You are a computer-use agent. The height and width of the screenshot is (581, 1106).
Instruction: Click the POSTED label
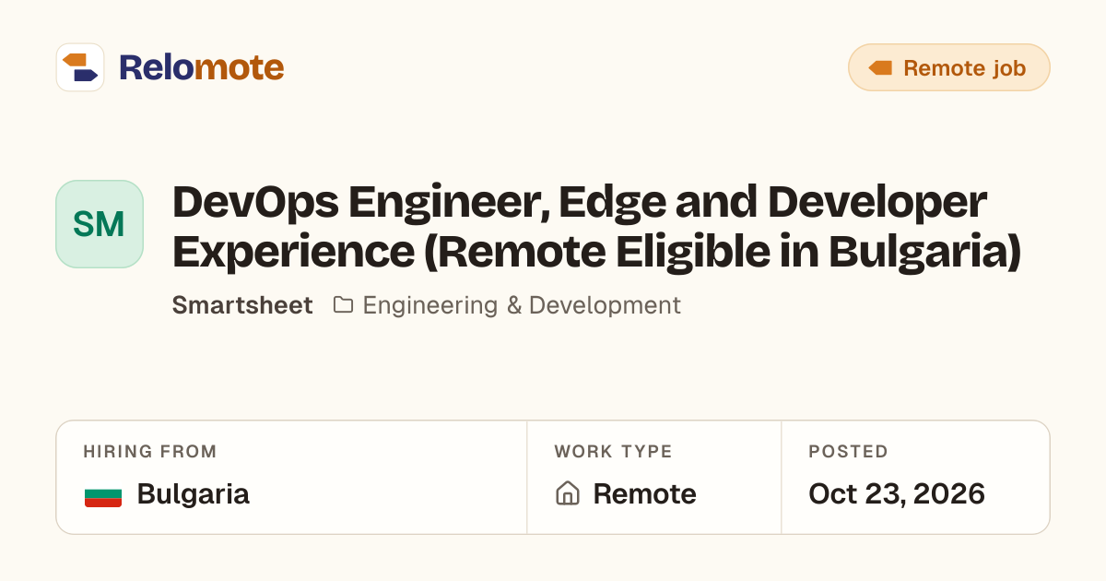(x=848, y=452)
